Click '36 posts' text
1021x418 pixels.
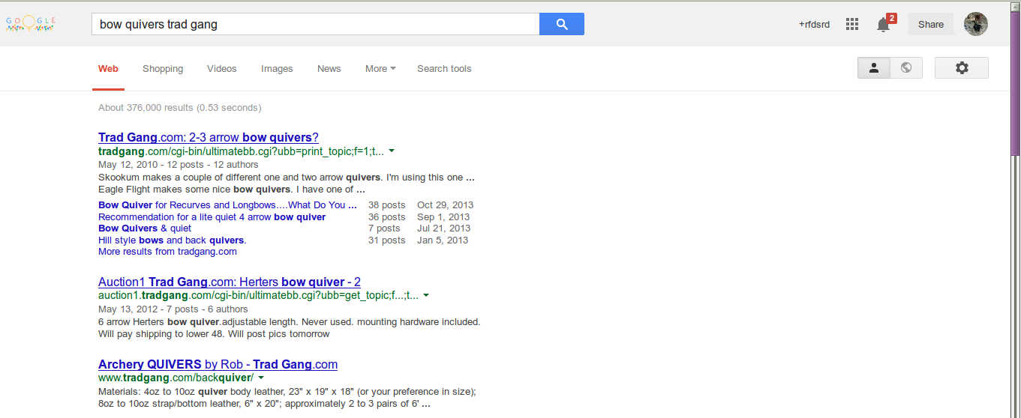pos(387,216)
